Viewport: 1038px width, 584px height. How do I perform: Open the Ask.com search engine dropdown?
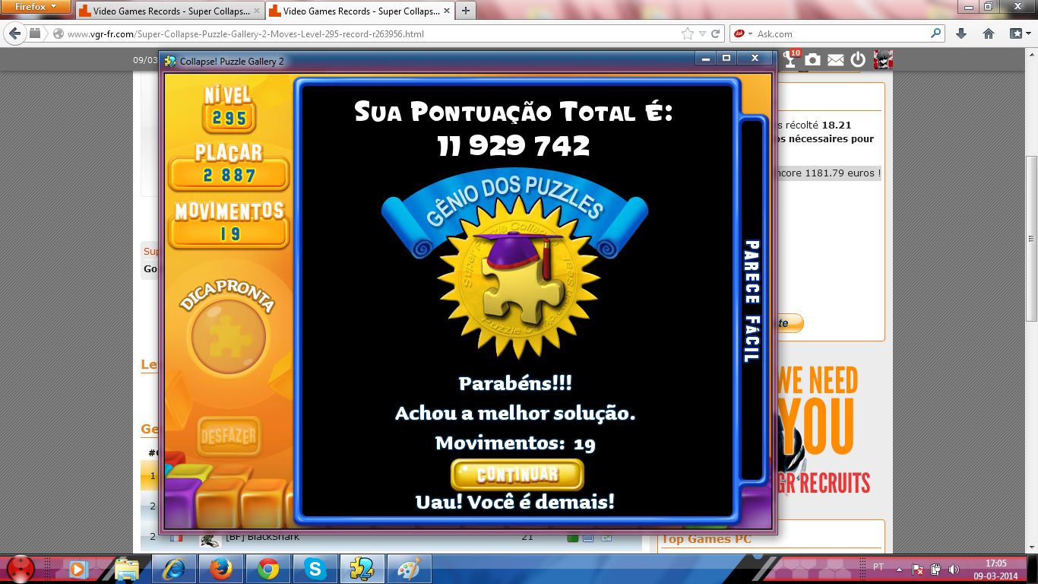tap(750, 33)
